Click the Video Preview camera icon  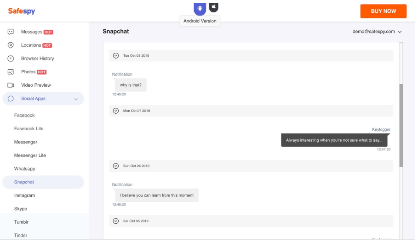[11, 85]
